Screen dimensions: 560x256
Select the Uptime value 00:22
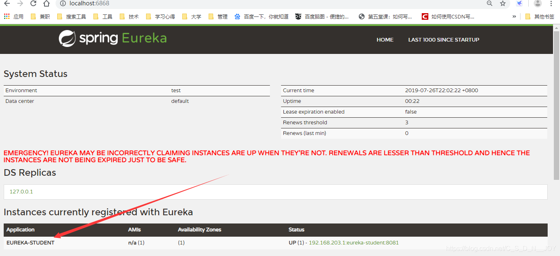[412, 101]
